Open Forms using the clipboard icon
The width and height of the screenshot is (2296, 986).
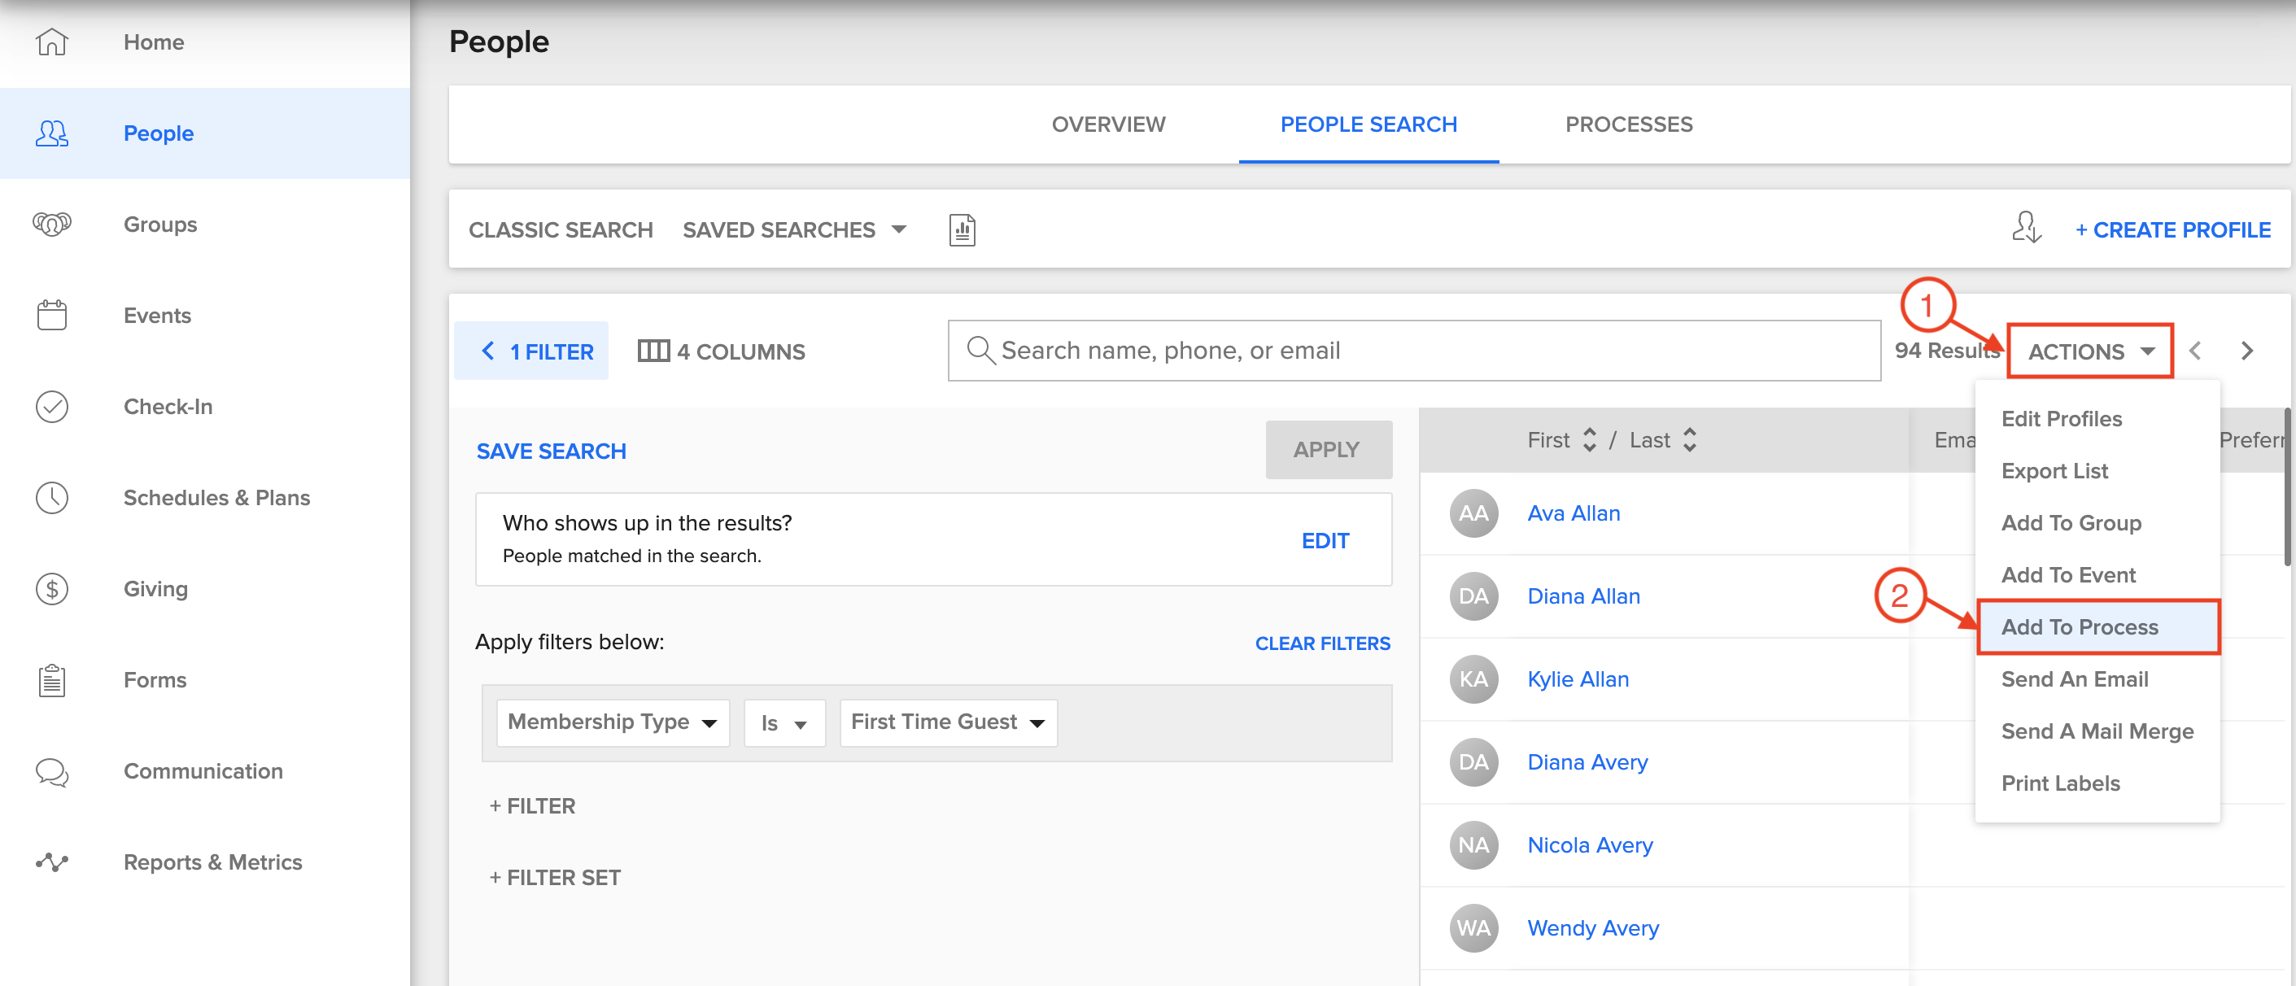[50, 679]
